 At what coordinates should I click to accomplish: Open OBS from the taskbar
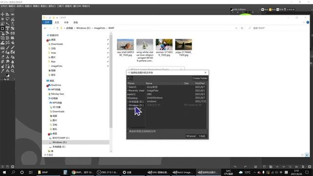tap(107, 172)
